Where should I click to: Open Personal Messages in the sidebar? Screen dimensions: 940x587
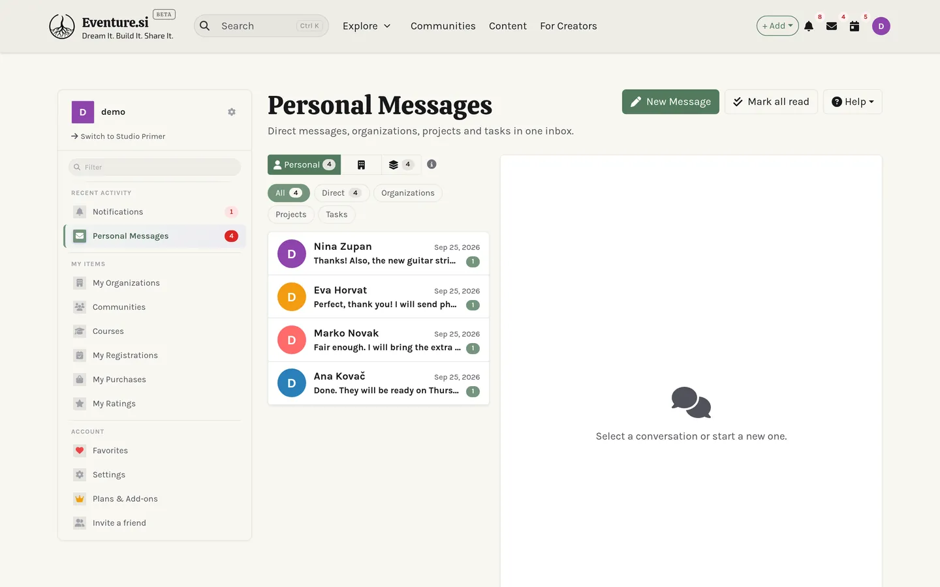155,236
